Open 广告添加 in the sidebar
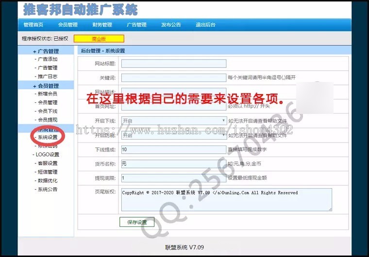This screenshot has width=369, height=257. tap(48, 59)
